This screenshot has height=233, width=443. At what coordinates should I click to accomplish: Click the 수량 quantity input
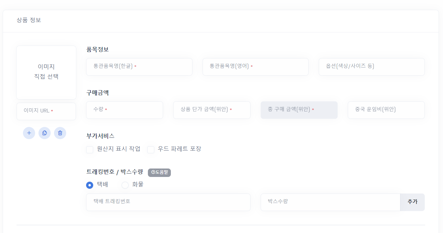(x=125, y=110)
